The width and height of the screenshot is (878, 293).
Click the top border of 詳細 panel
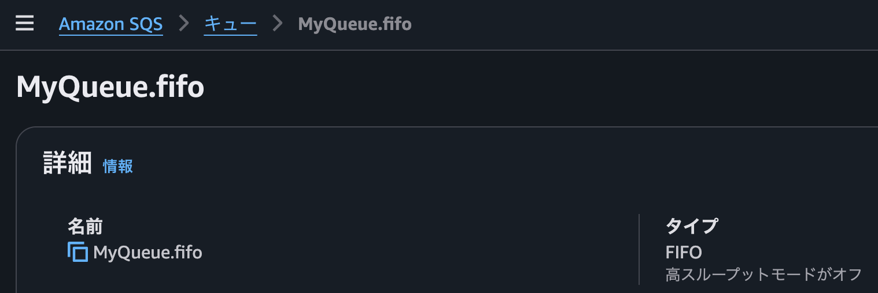(440, 127)
